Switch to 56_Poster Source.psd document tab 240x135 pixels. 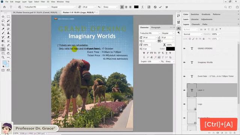point(35,12)
